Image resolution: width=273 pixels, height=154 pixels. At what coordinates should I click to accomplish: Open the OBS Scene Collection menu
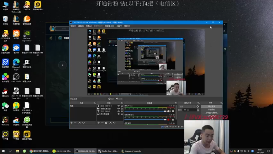[x=110, y=26]
